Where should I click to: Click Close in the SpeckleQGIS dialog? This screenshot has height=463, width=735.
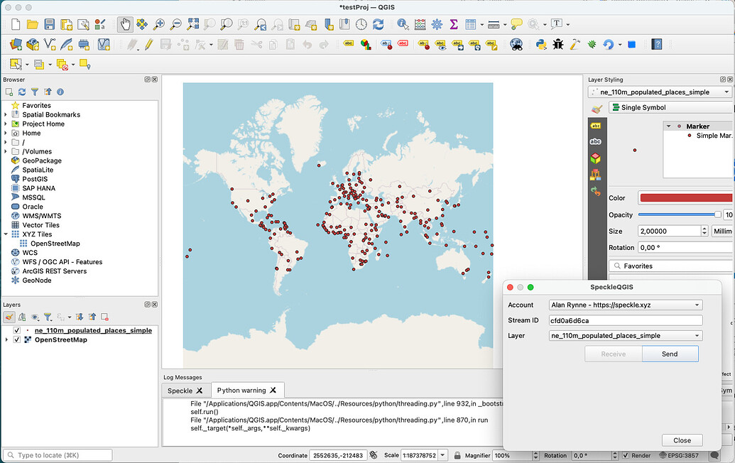click(682, 440)
